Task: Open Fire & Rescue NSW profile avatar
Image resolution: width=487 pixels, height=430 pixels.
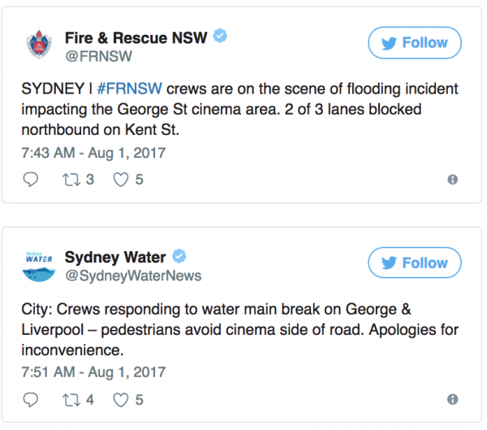Action: click(38, 45)
